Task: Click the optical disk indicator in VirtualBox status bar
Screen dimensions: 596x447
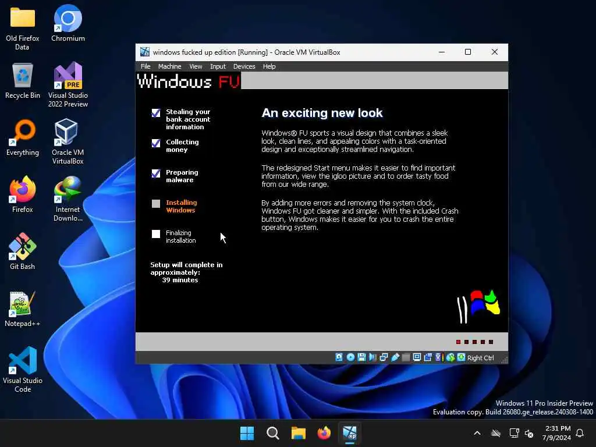Action: coord(350,357)
